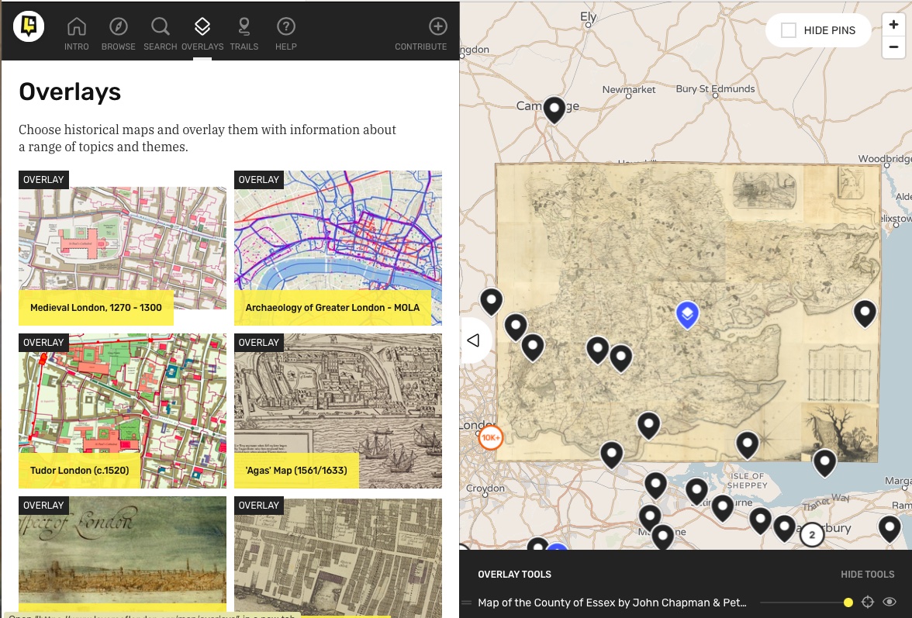Switch to the Overlays navigation tab

pos(202,31)
